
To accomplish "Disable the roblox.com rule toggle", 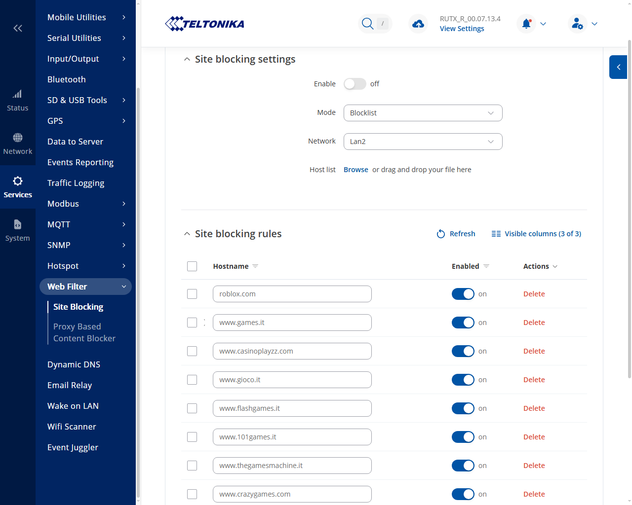I will pyautogui.click(x=463, y=294).
